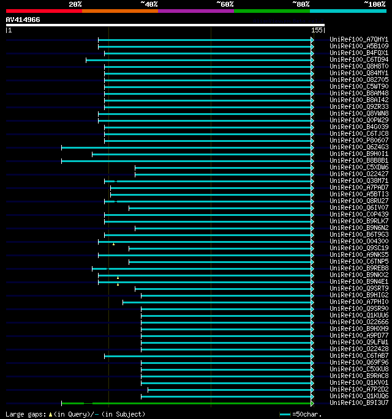This screenshot has height=419, width=392.
Task: Select the UniRef100_O04300 label
Action: tap(359, 241)
